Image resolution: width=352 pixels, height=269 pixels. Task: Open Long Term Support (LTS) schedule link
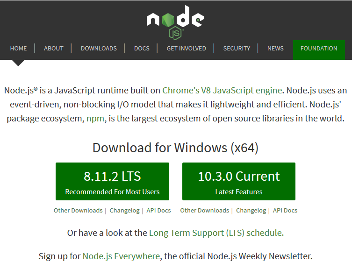[x=216, y=233]
